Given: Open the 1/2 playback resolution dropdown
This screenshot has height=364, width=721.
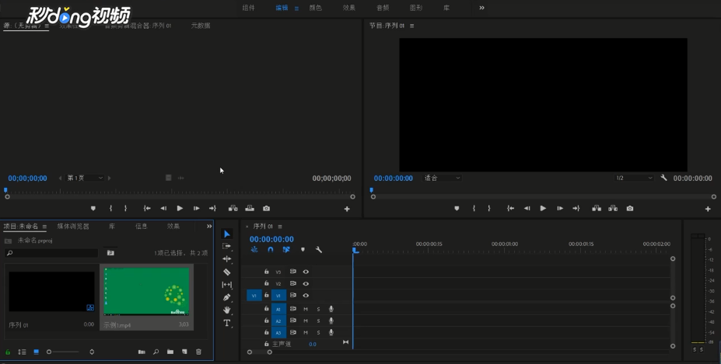Looking at the screenshot, I should (634, 178).
